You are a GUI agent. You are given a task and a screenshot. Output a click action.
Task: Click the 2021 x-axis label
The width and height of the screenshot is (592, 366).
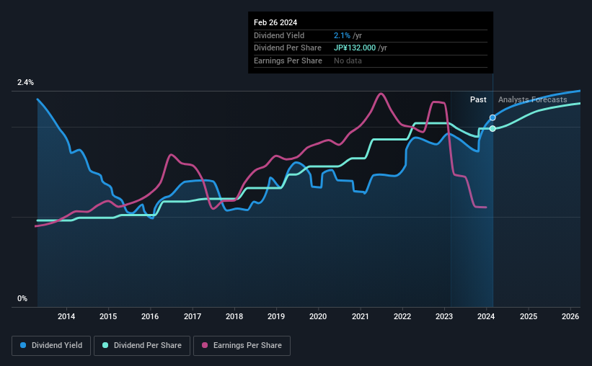click(x=361, y=316)
